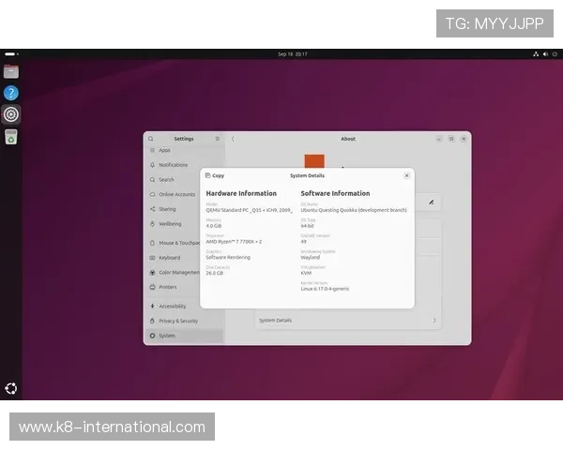Open the Notifications settings panel

pyautogui.click(x=173, y=165)
